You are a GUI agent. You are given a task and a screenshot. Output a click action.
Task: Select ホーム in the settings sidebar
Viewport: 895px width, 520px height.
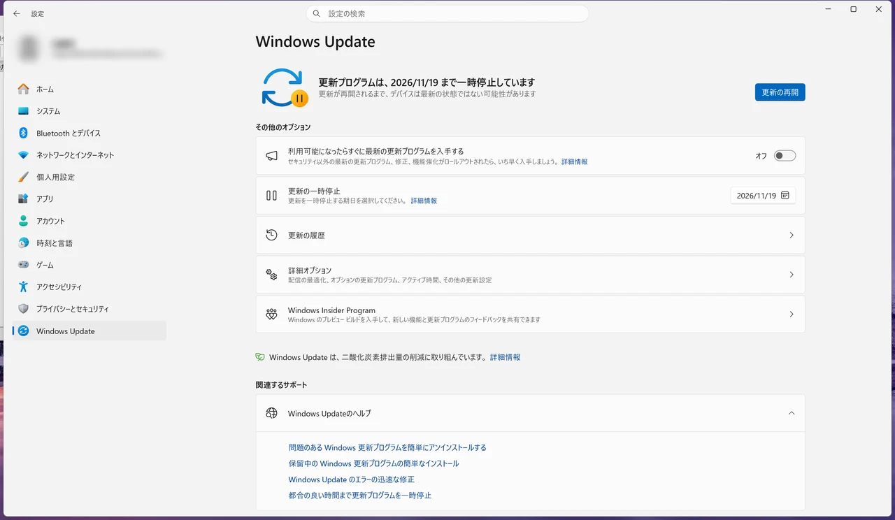(x=89, y=89)
